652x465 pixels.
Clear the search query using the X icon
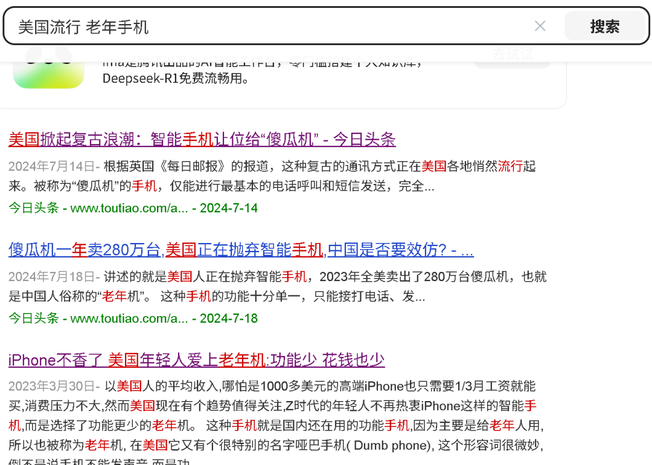[540, 25]
